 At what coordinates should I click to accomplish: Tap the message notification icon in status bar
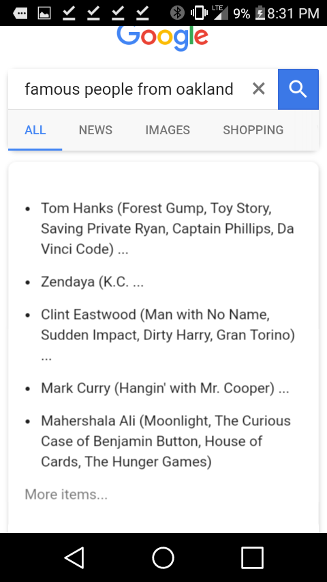tap(20, 14)
